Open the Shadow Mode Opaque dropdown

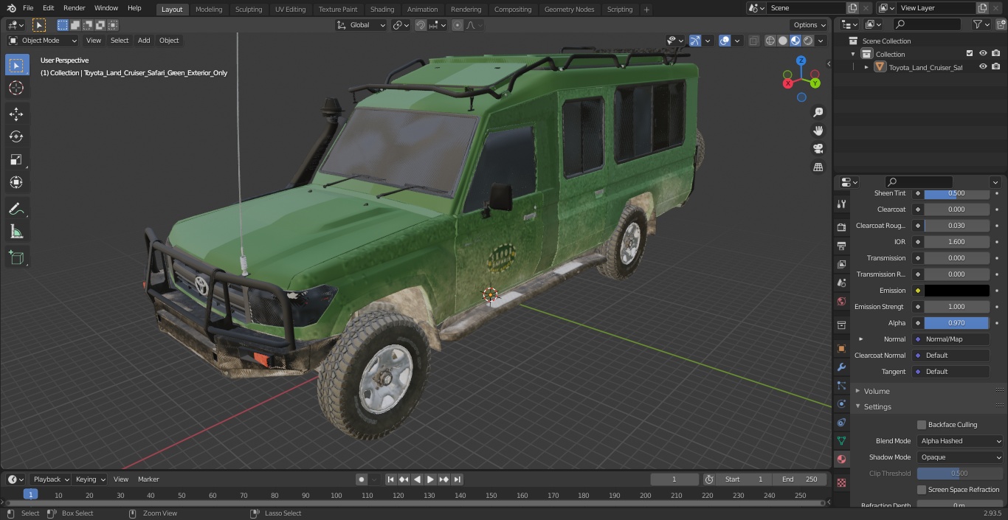point(960,457)
